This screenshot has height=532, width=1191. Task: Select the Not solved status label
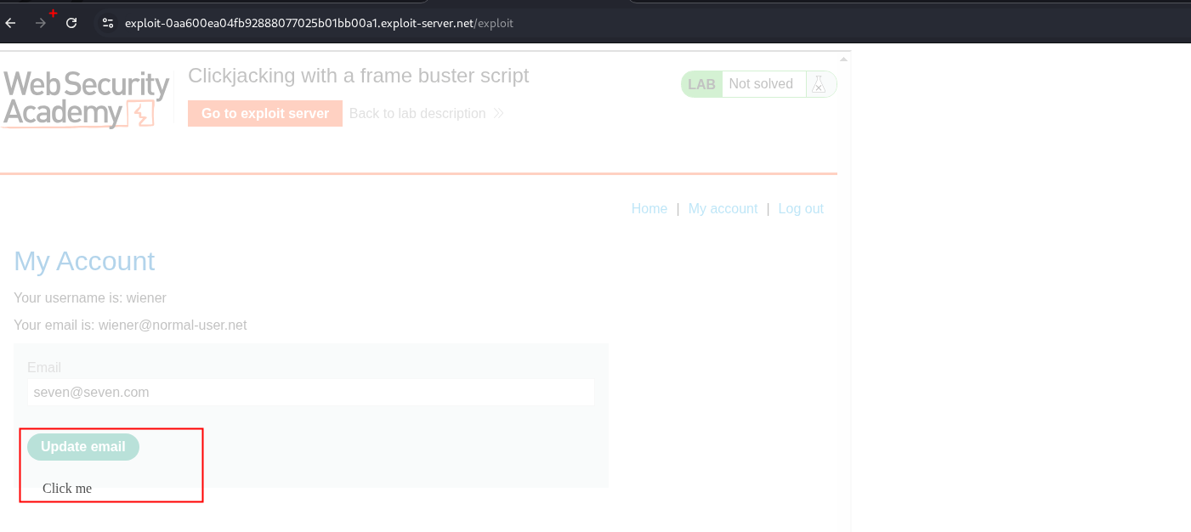pos(760,84)
